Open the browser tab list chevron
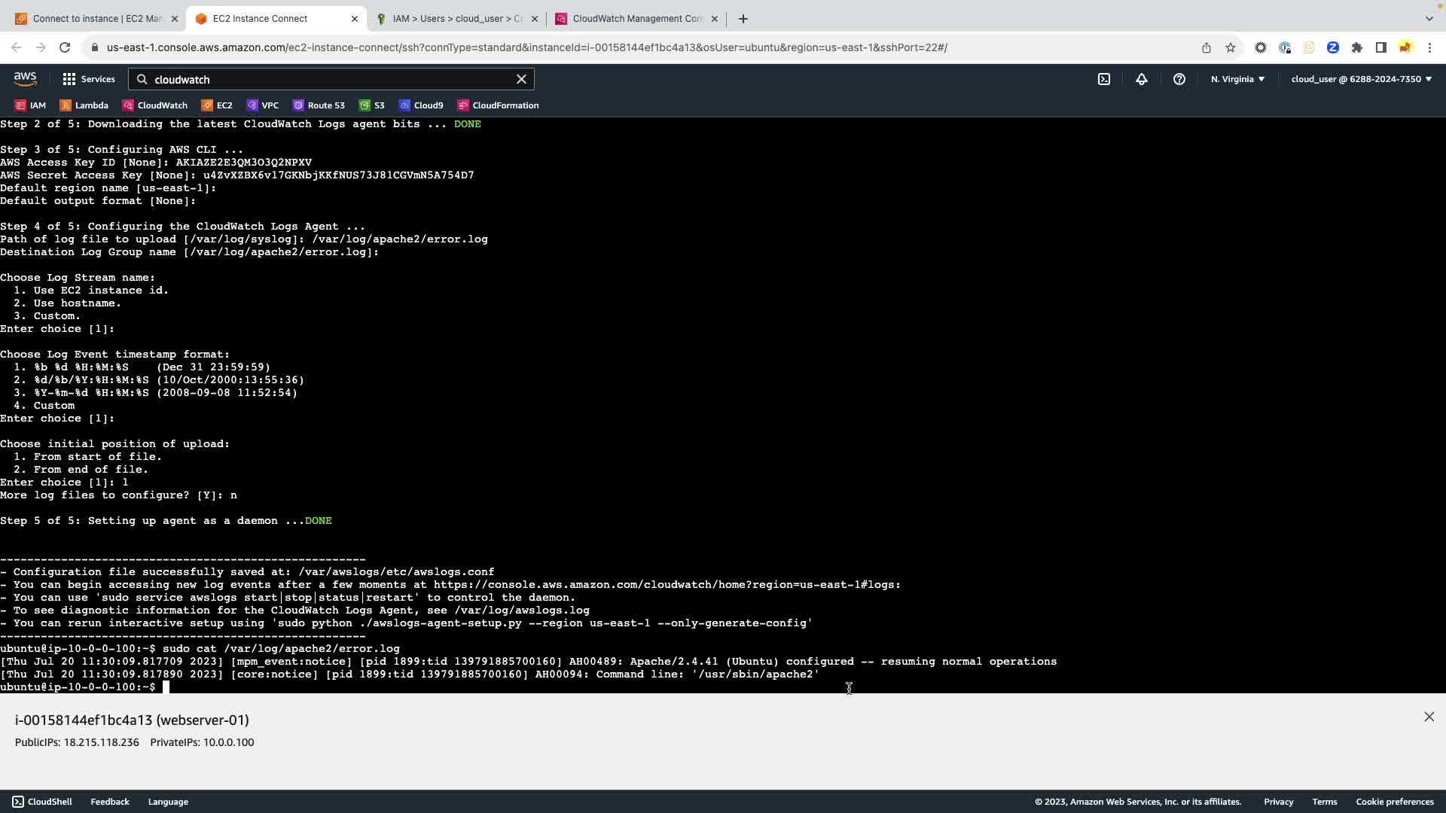 (x=1429, y=18)
